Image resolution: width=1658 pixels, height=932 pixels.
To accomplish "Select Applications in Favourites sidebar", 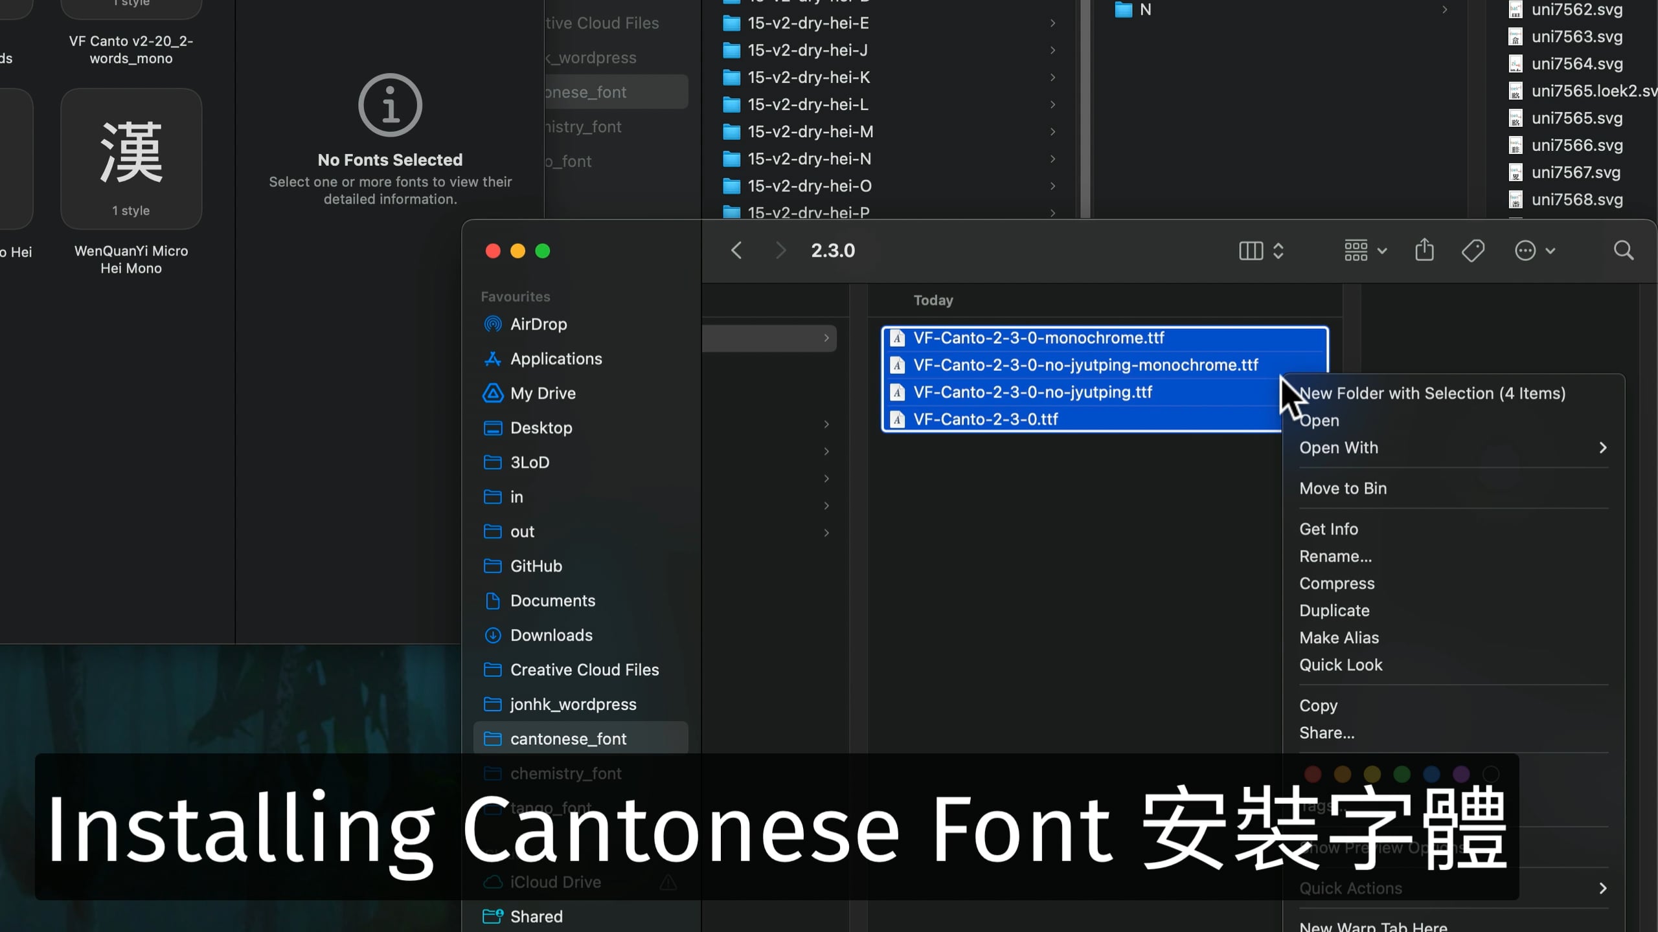I will click(556, 359).
